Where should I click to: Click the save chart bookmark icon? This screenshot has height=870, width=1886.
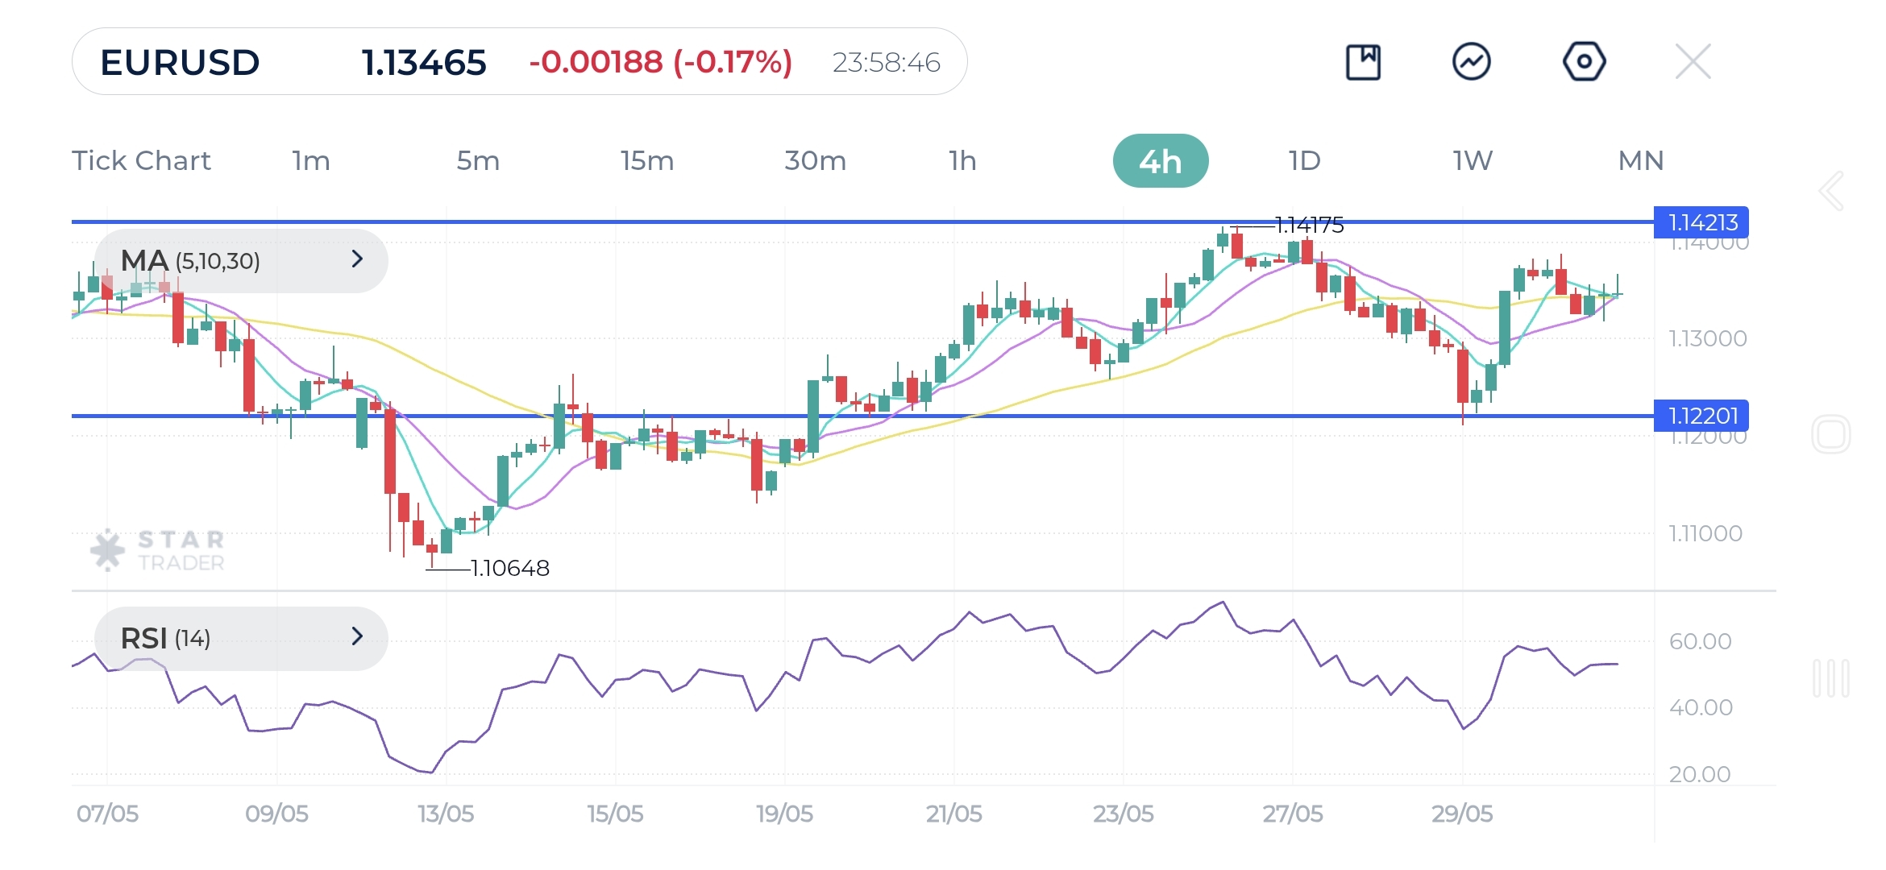point(1363,62)
